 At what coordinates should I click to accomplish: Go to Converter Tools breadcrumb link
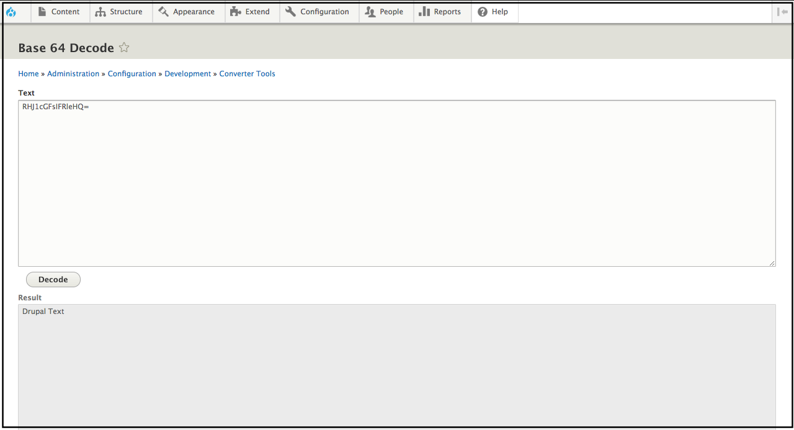click(x=248, y=74)
